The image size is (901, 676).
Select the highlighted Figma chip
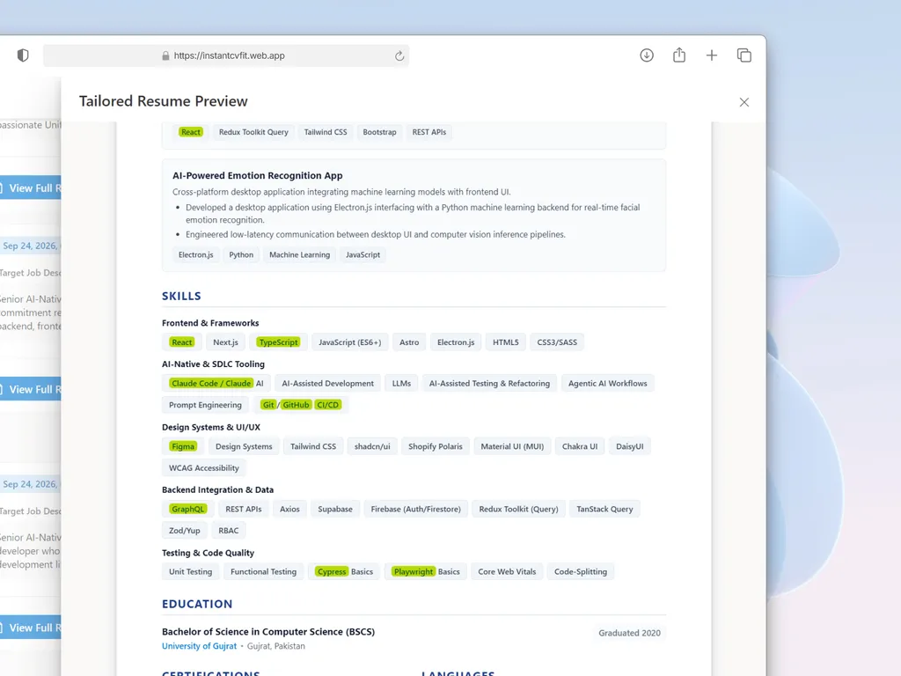[x=183, y=446]
